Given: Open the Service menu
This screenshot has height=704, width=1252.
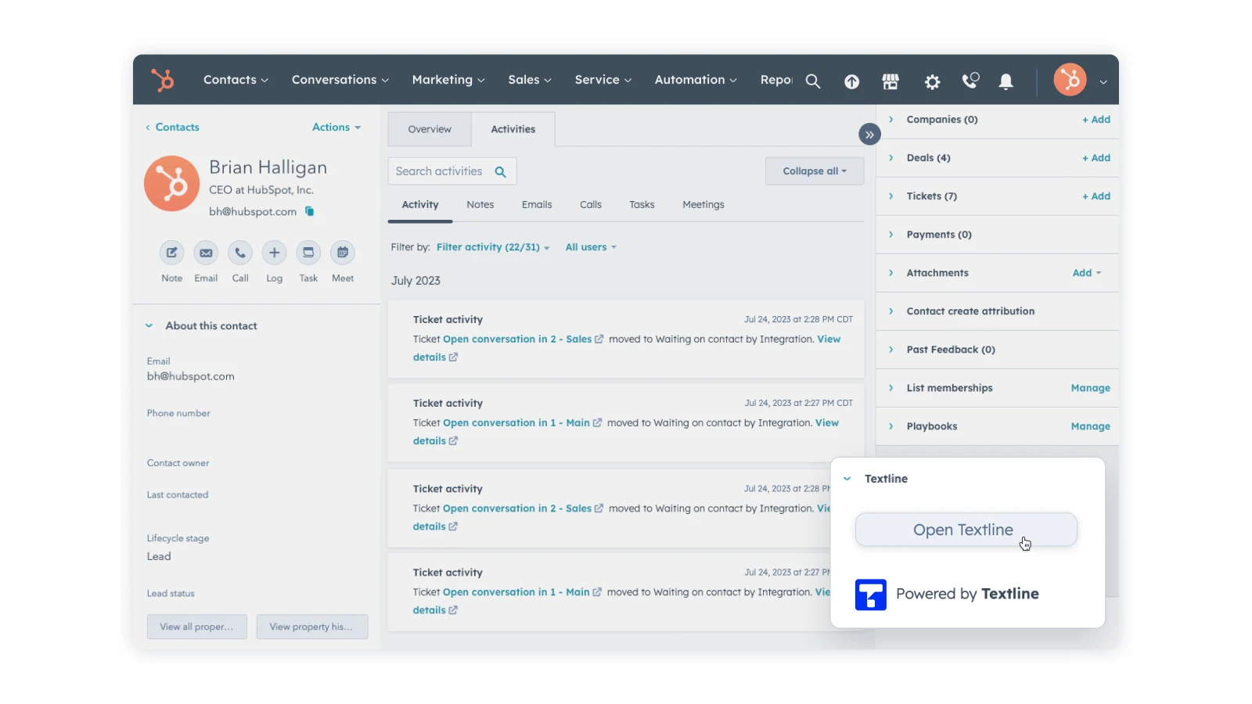Looking at the screenshot, I should coord(603,80).
